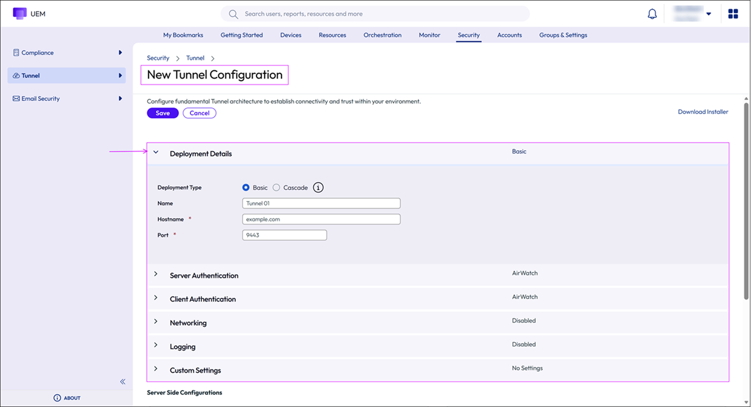This screenshot has width=751, height=407.
Task: Expand the Compliance submenu arrow
Action: click(x=120, y=53)
